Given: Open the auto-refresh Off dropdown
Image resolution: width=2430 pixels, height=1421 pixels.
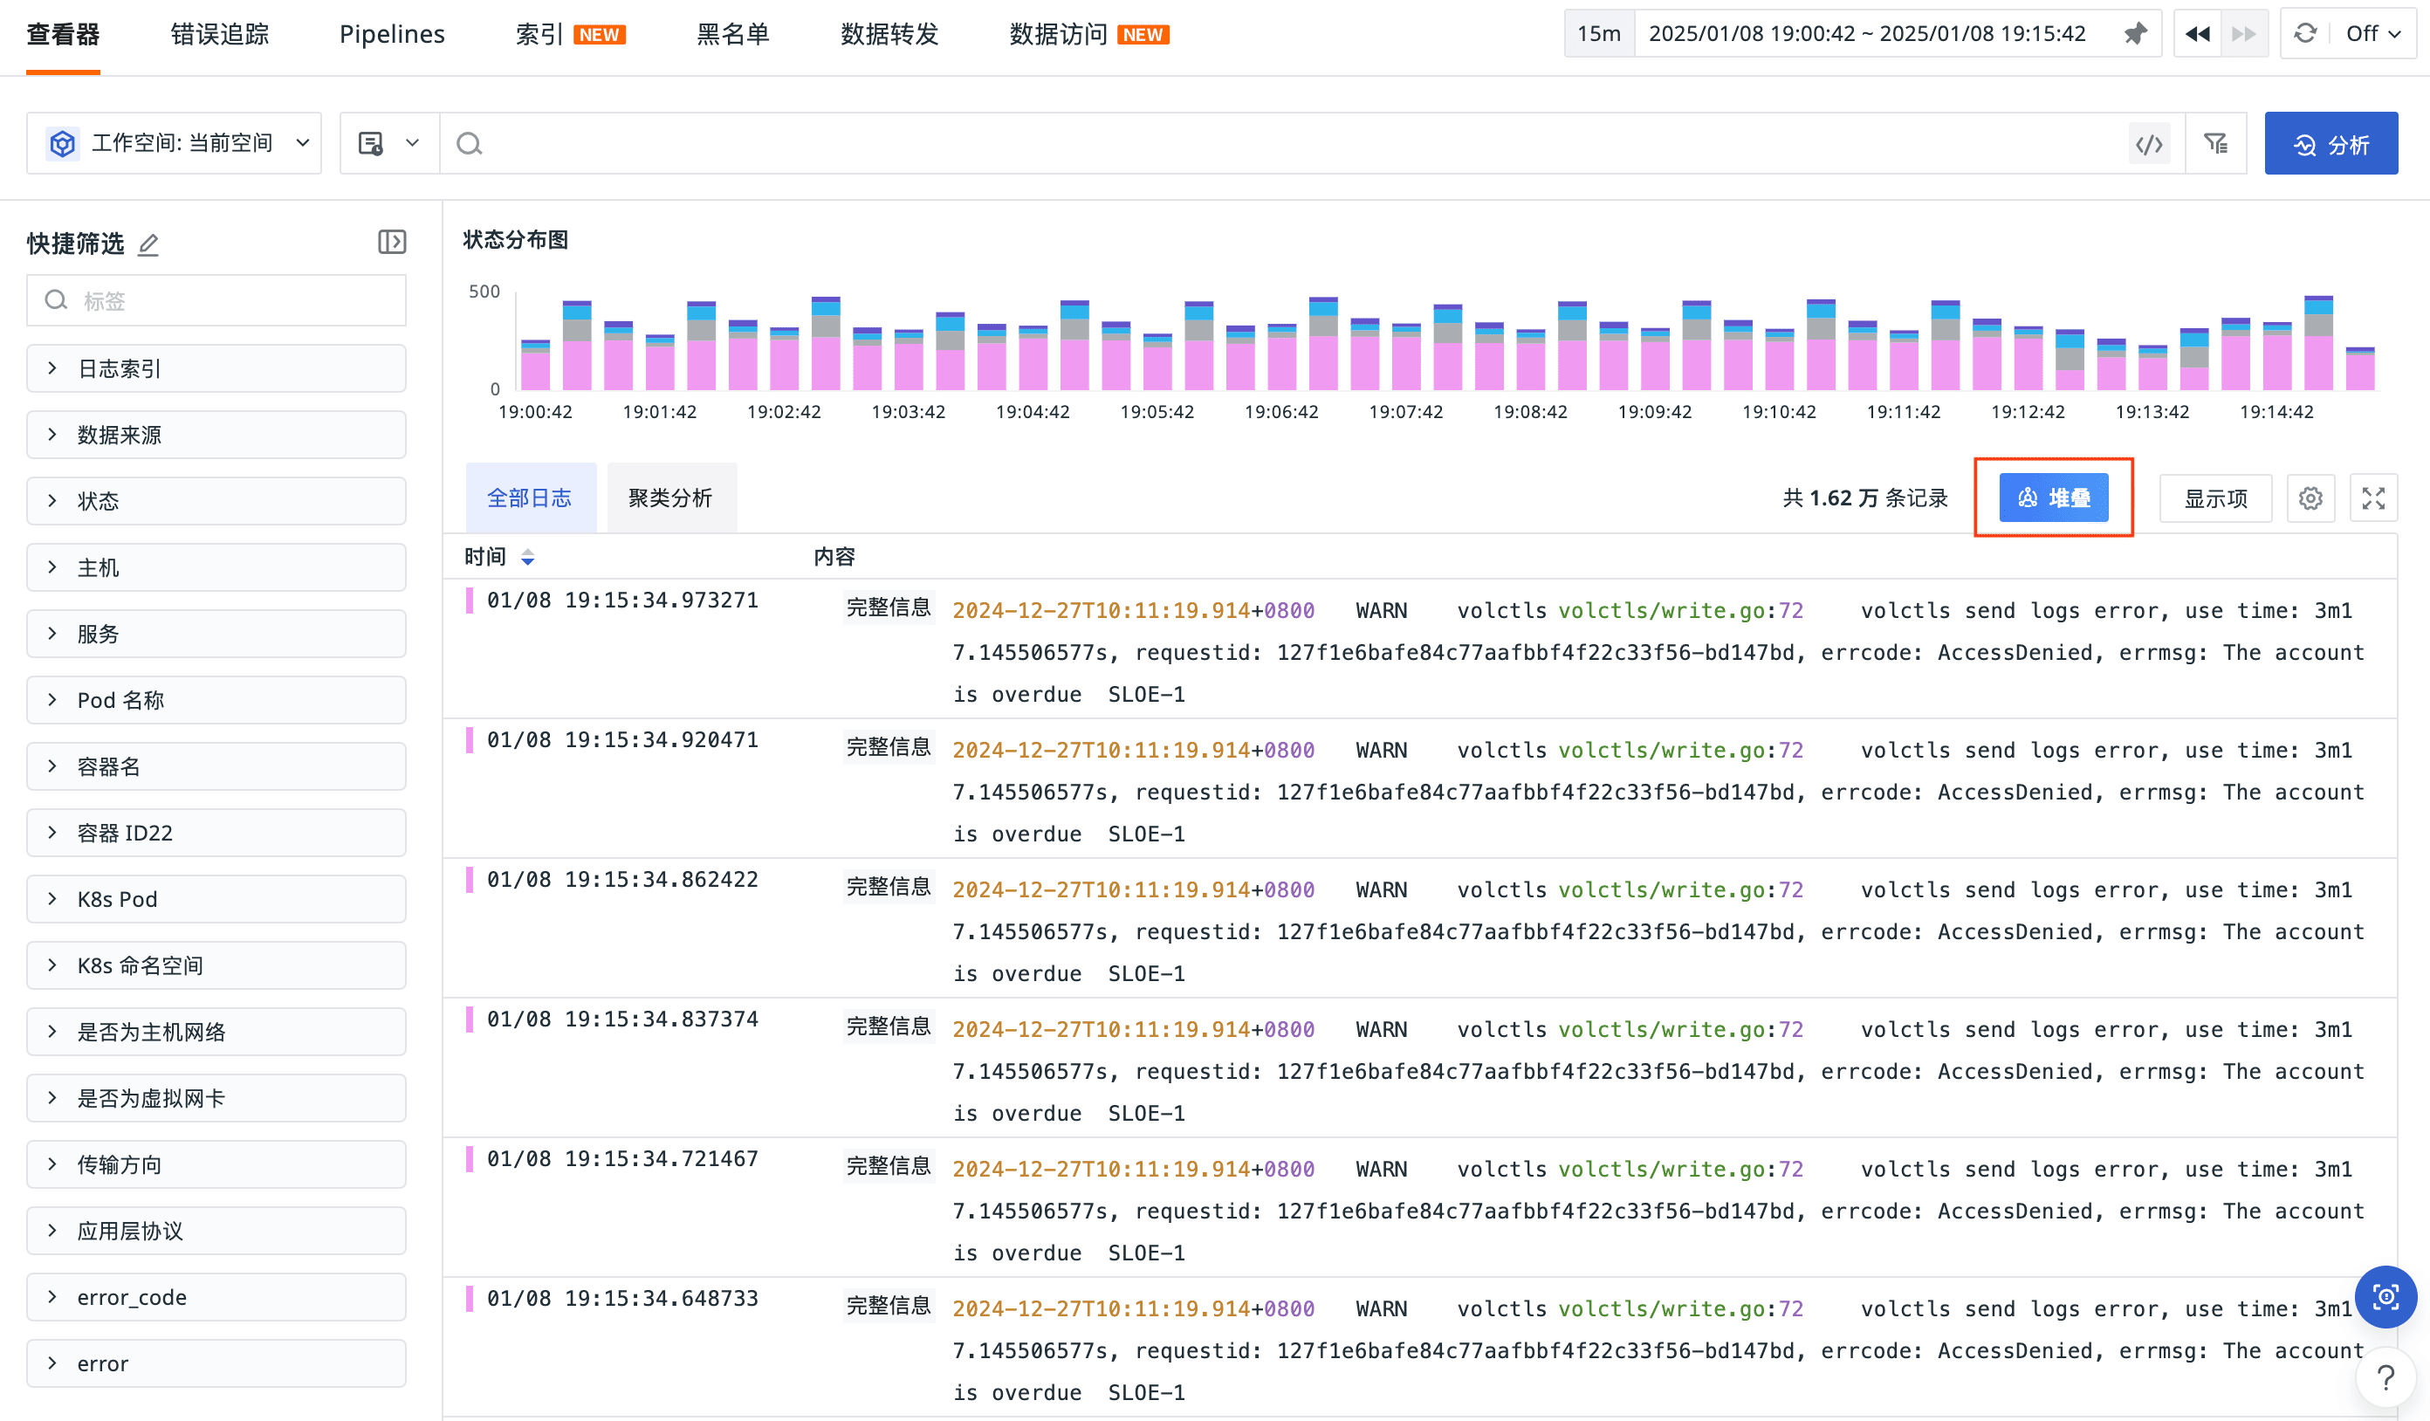Looking at the screenshot, I should click(x=2372, y=34).
